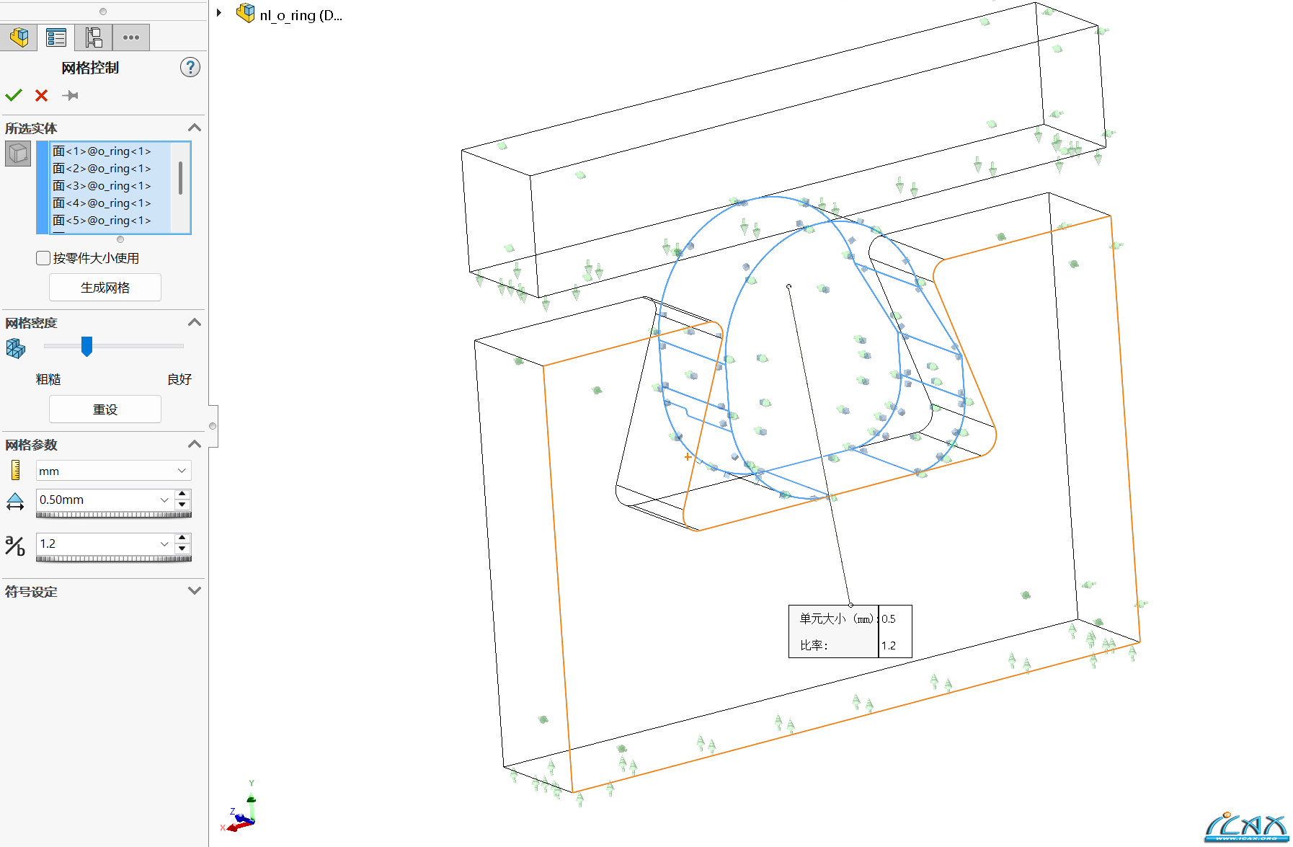The height and width of the screenshot is (847, 1293).
Task: Click the 0.5 value in the callout
Action: [889, 619]
